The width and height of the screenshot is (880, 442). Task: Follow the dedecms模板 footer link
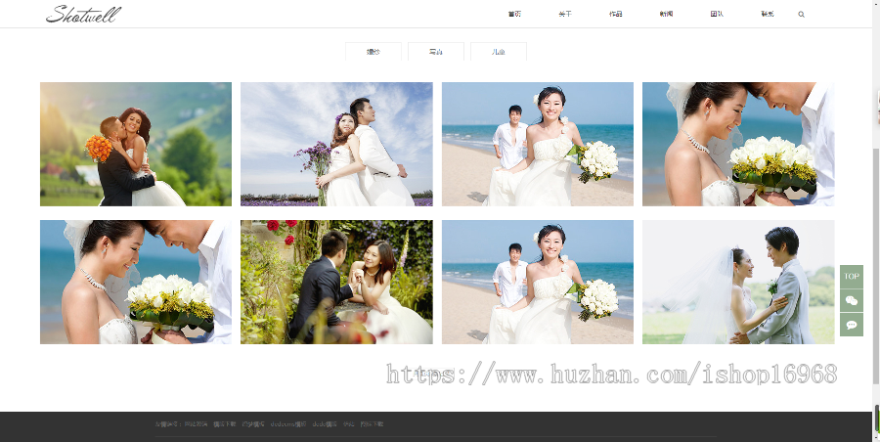[287, 424]
